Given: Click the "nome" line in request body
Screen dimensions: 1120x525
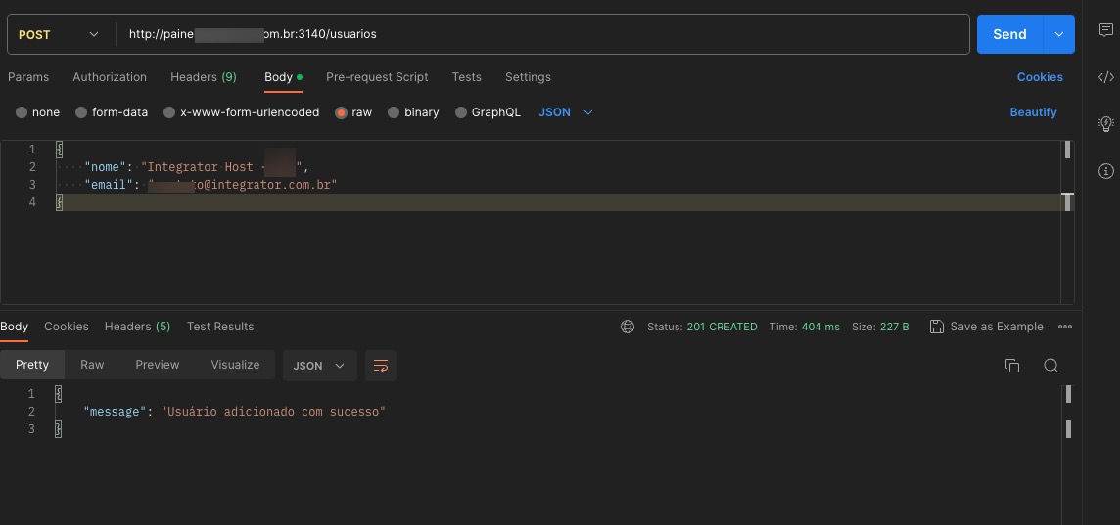Looking at the screenshot, I should (197, 167).
